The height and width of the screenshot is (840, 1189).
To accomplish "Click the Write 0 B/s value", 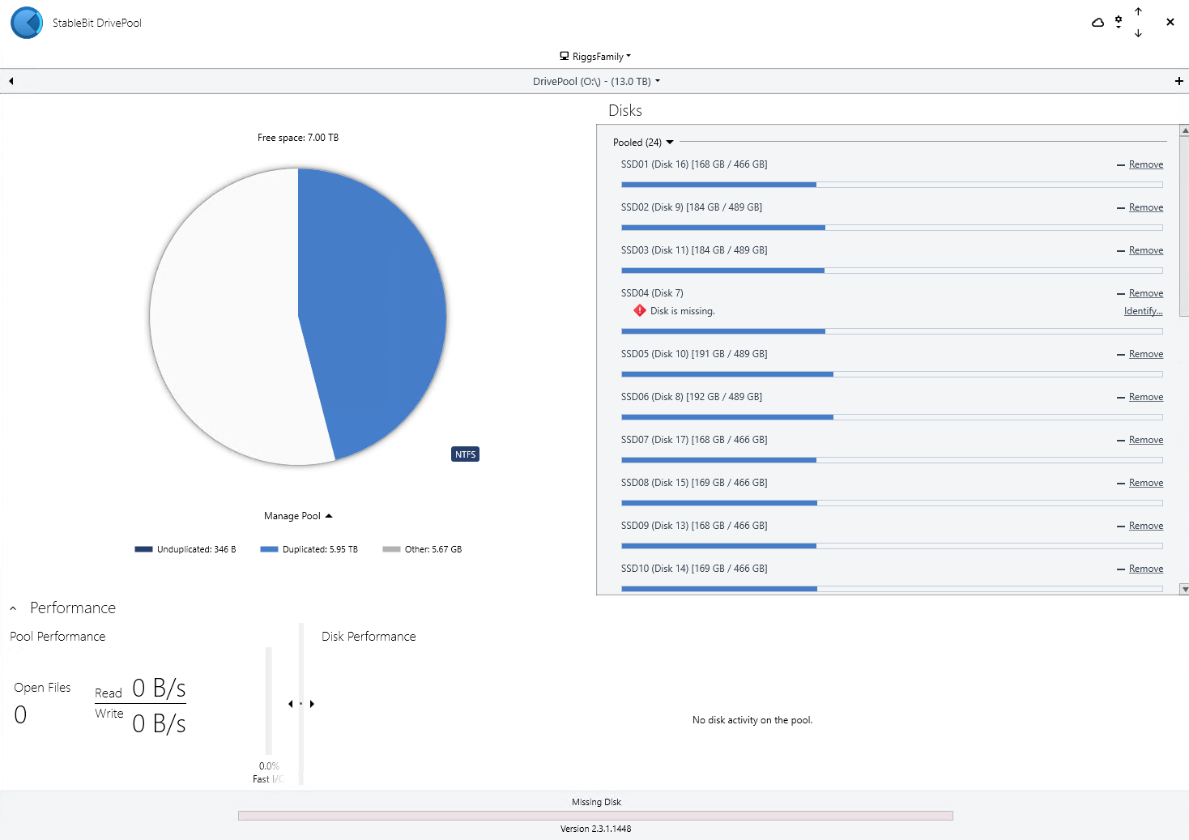I will (159, 723).
